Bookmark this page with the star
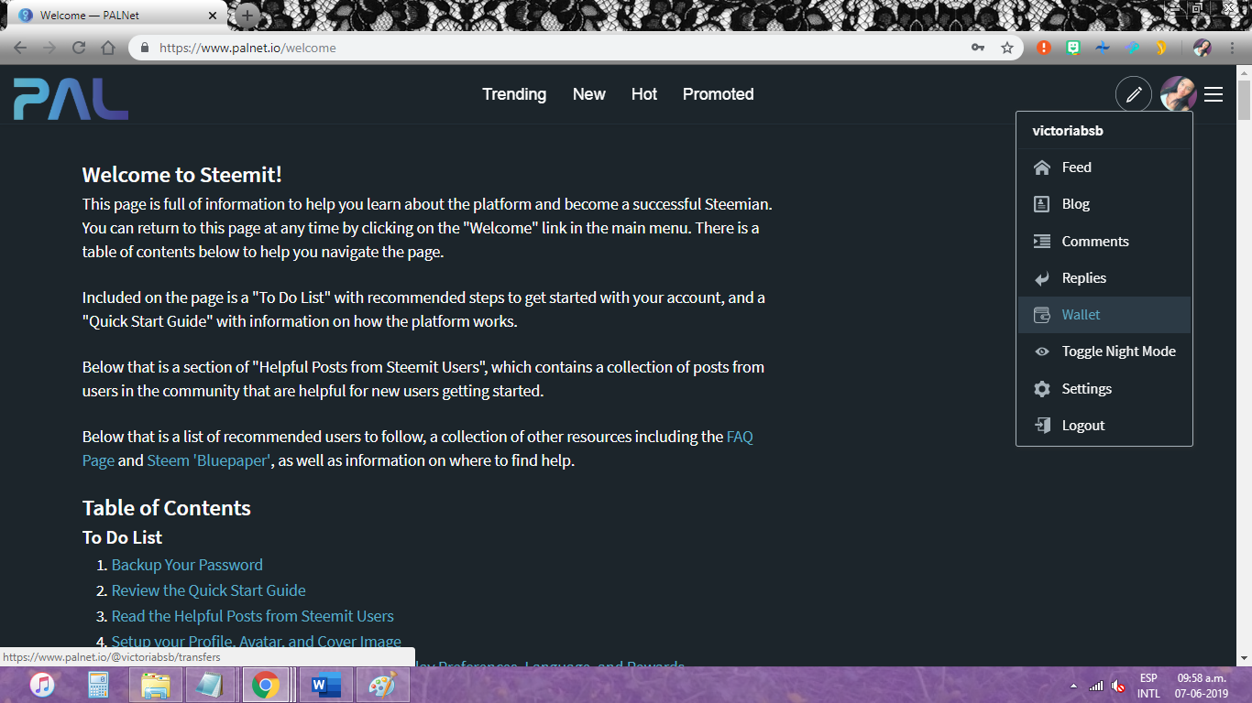Screen dimensions: 1252x703 tap(1007, 48)
